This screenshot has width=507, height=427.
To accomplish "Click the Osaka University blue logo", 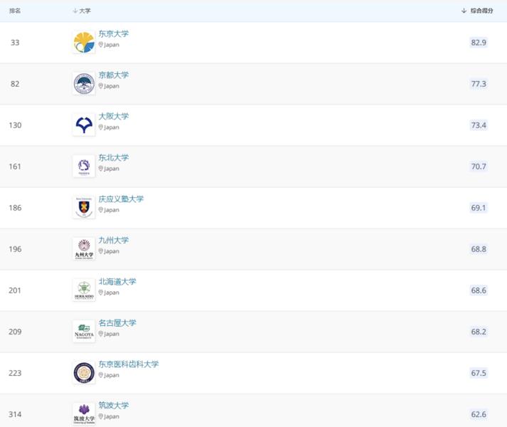I will pos(84,125).
